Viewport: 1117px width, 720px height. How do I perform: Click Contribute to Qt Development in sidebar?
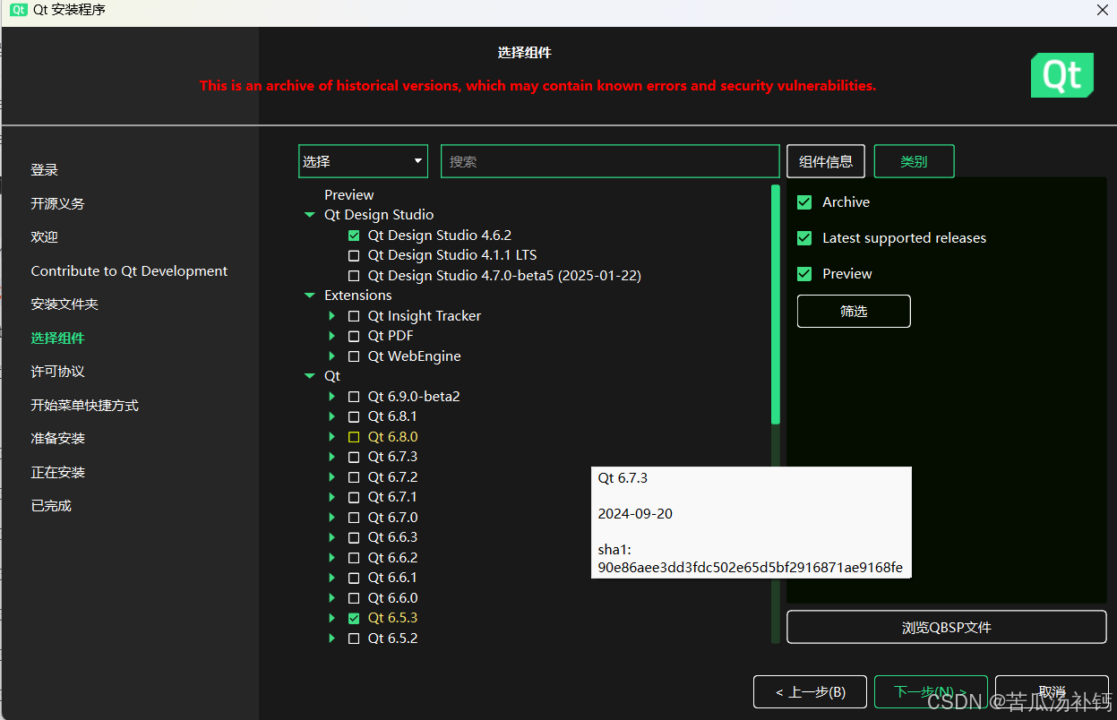pyautogui.click(x=129, y=270)
